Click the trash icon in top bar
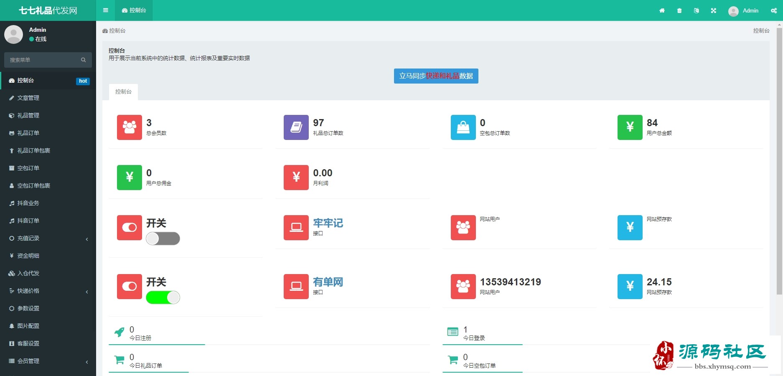The width and height of the screenshot is (783, 376). click(679, 10)
